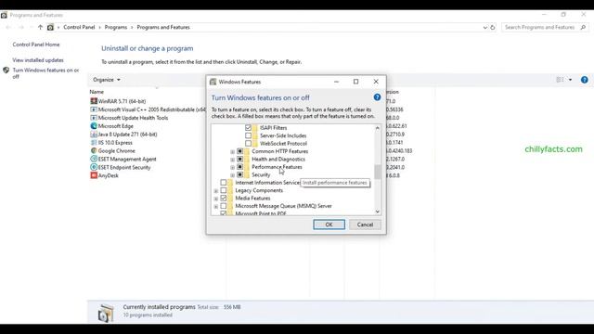The width and height of the screenshot is (594, 334).
Task: Click the Microsoft Visual C++ 2005 Redistributable icon
Action: pyautogui.click(x=94, y=109)
